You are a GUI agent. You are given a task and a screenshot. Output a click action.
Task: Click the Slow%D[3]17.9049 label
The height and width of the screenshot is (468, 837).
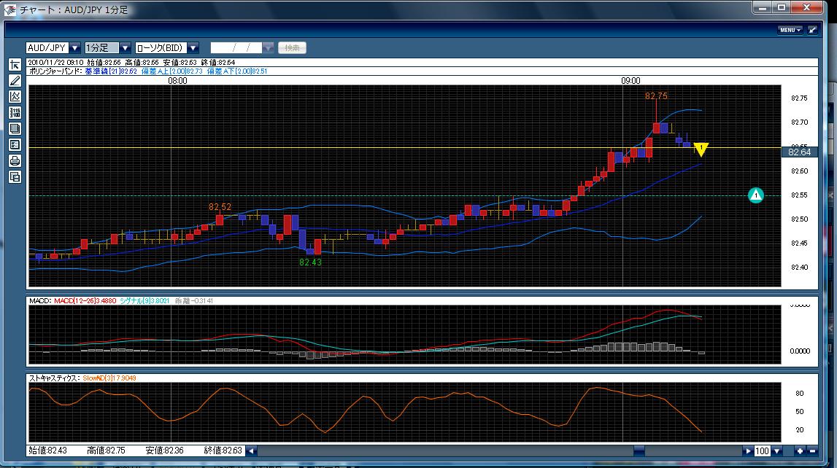(x=109, y=378)
